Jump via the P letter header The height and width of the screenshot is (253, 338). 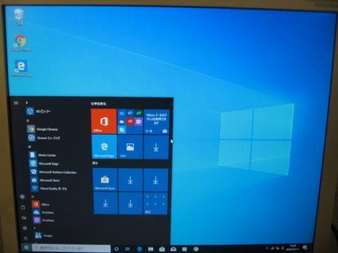34,228
